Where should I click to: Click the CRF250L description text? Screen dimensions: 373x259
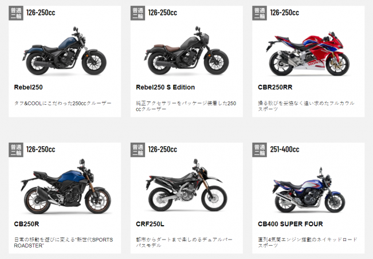[184, 242]
